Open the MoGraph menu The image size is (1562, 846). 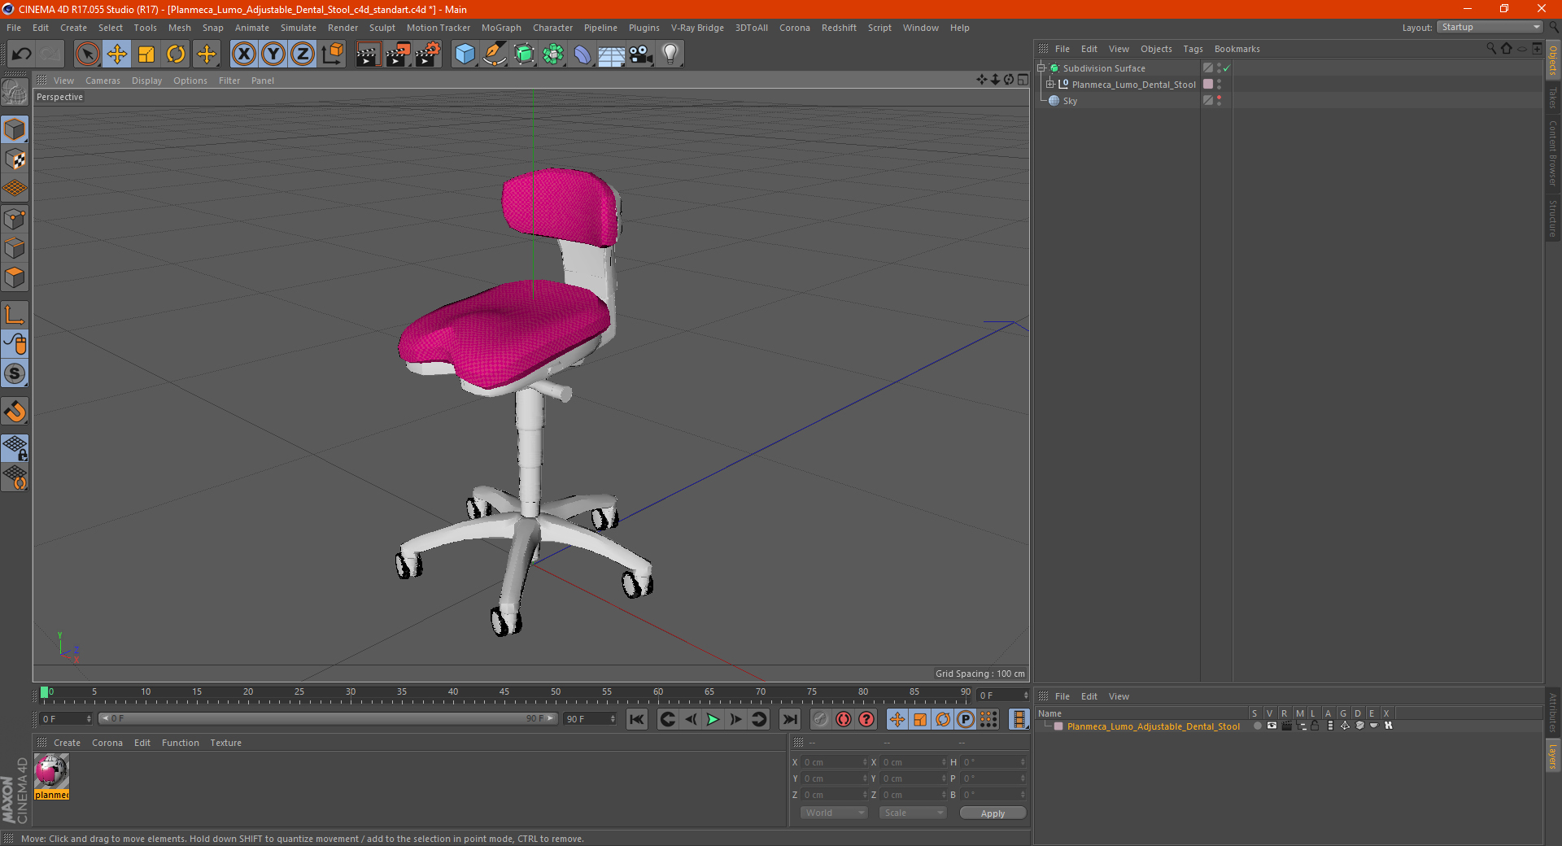coord(501,28)
